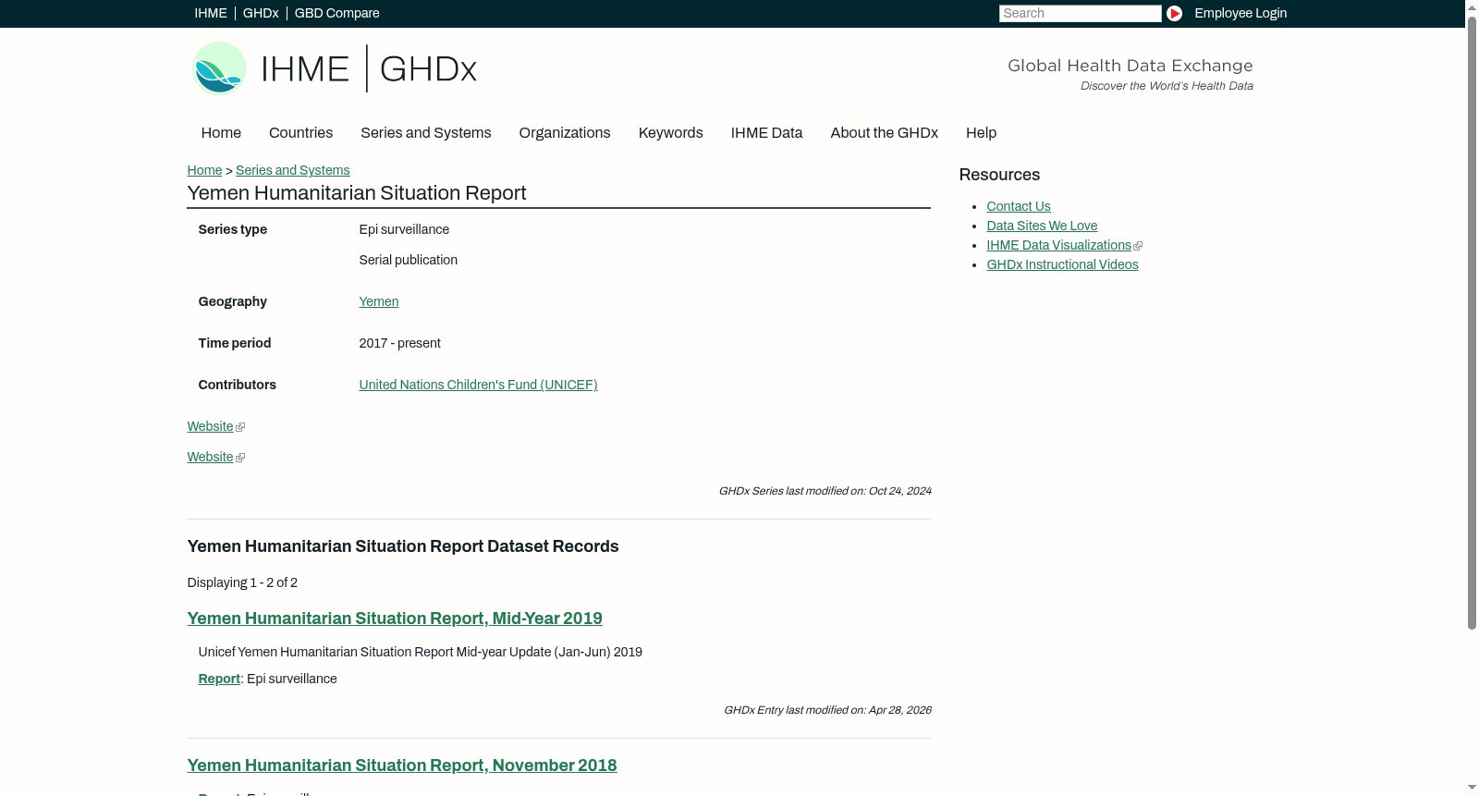Viewport: 1479px width, 796px height.
Task: Click the IHME globe logo icon
Action: click(x=219, y=68)
